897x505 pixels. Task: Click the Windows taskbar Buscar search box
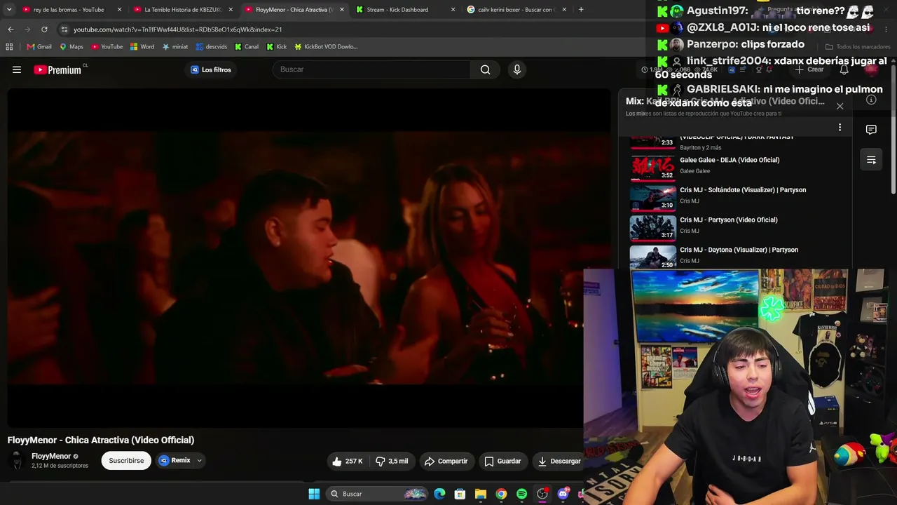(377, 494)
